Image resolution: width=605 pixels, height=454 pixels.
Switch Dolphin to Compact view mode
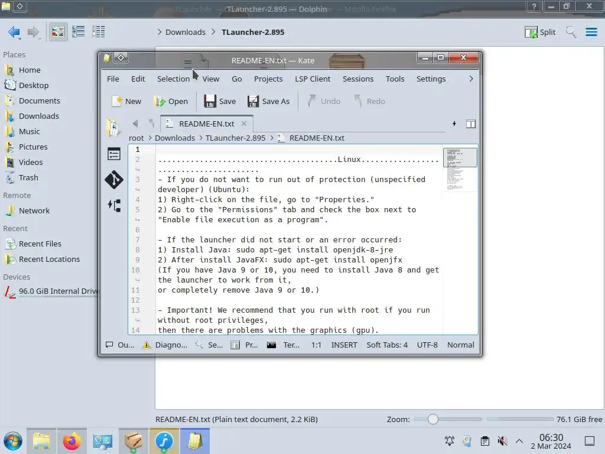pyautogui.click(x=79, y=32)
